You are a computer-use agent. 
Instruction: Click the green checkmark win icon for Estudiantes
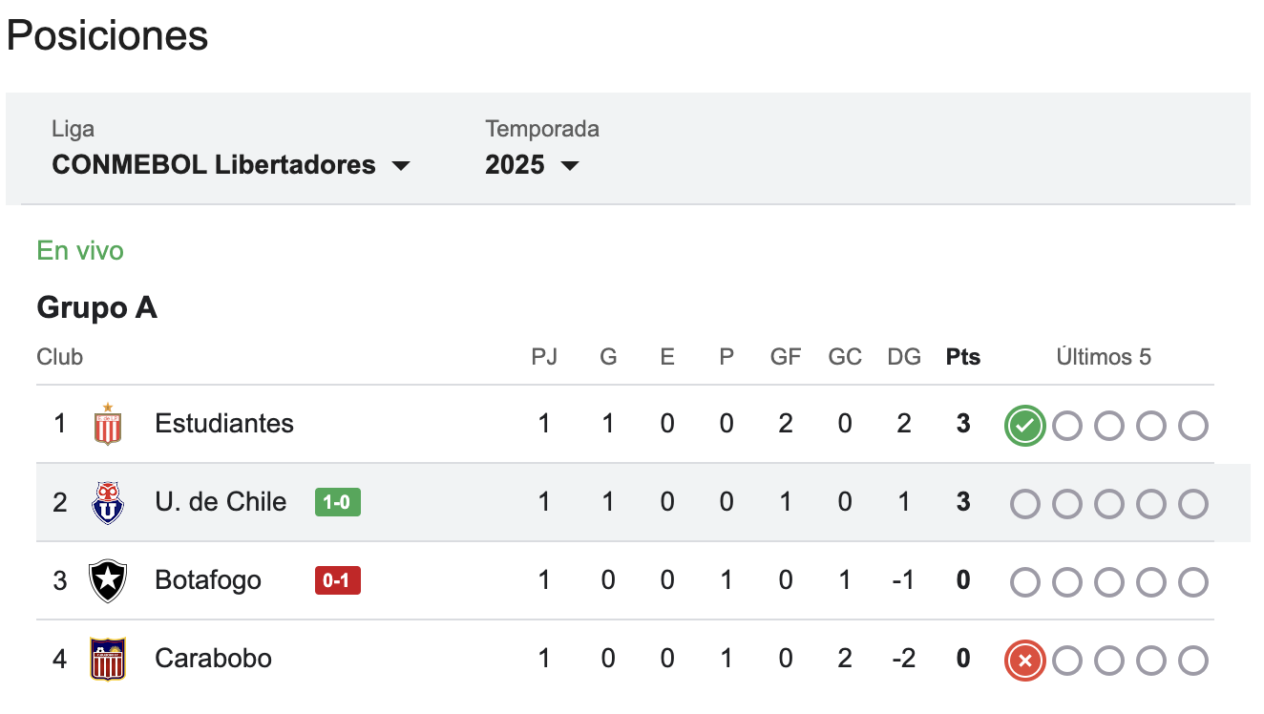point(1023,425)
